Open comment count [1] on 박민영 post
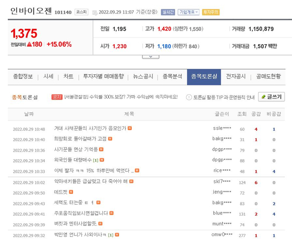This screenshot has width=292, height=239. click(111, 235)
